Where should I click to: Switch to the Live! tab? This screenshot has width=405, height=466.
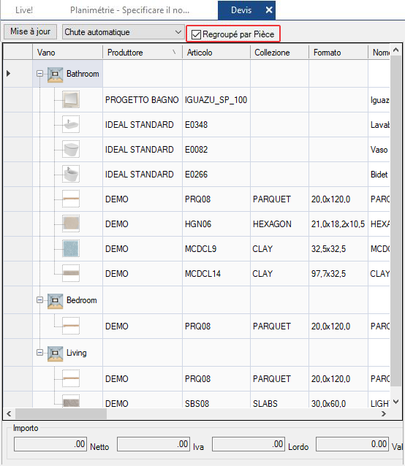(24, 10)
